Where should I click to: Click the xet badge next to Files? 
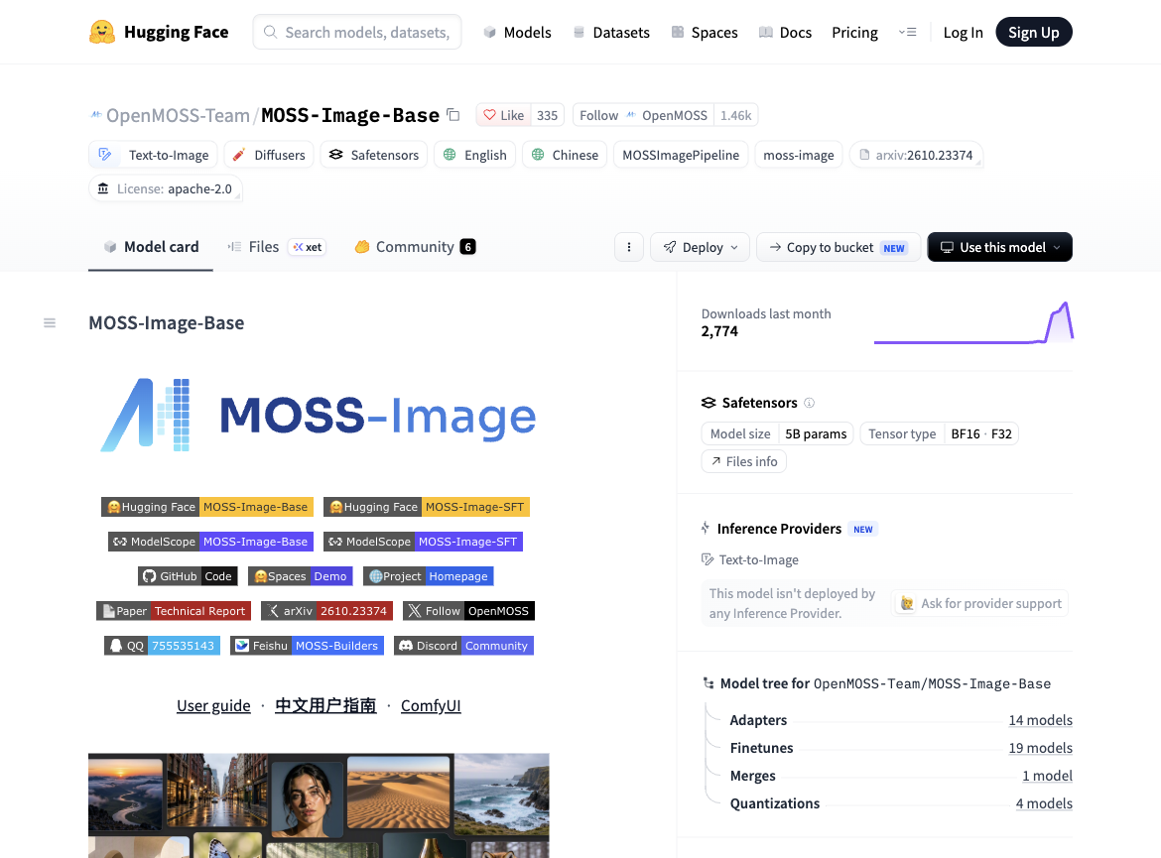coord(308,247)
